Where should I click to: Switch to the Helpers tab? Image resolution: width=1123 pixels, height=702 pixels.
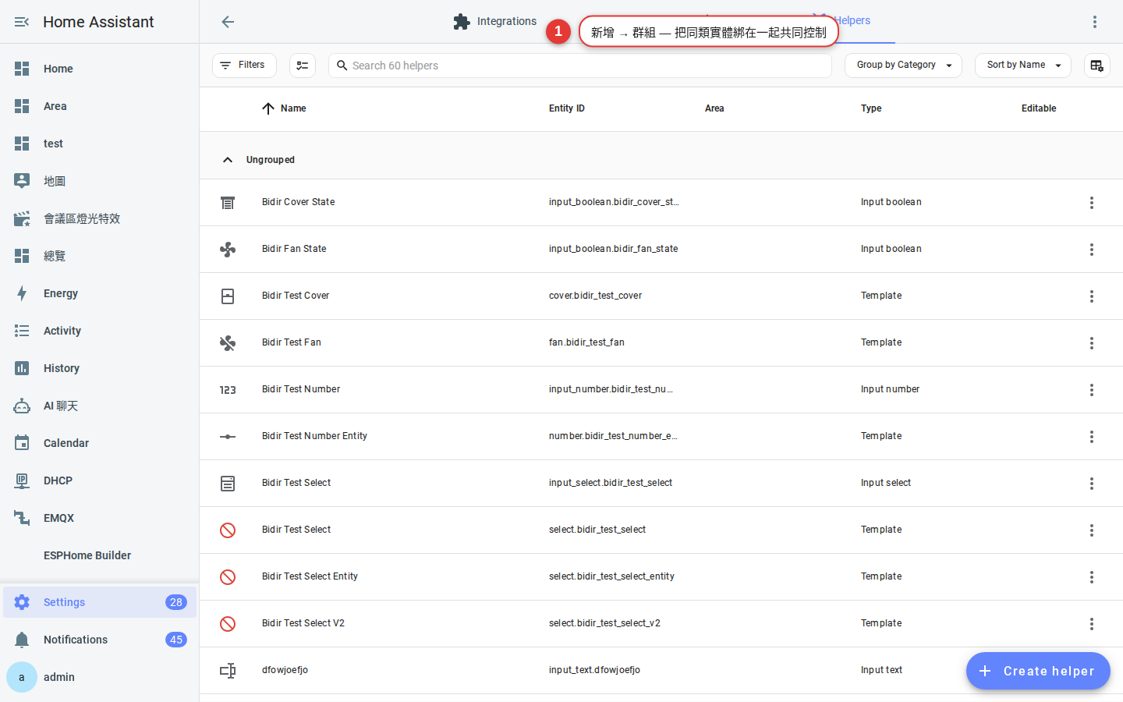coord(852,21)
